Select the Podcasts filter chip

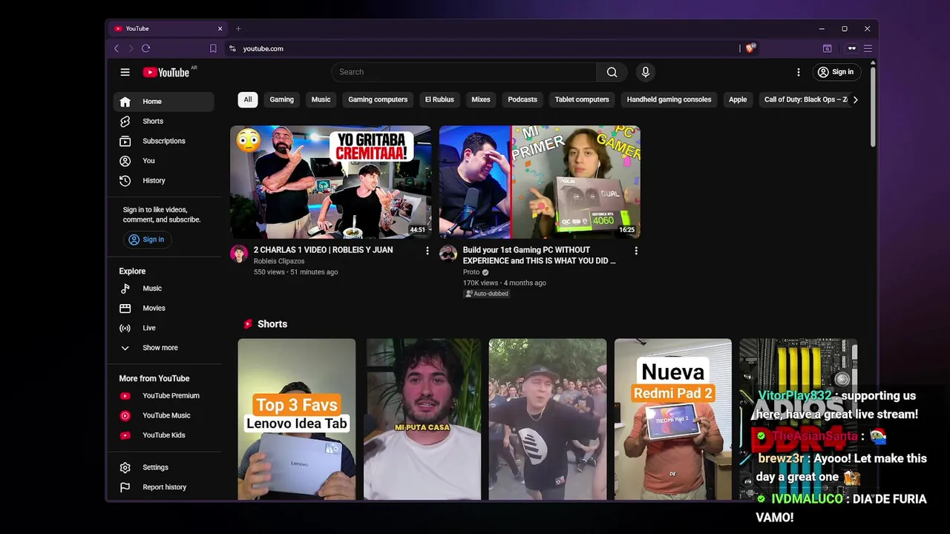click(522, 99)
